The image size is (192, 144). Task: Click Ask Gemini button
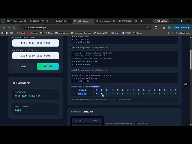[x=160, y=21]
